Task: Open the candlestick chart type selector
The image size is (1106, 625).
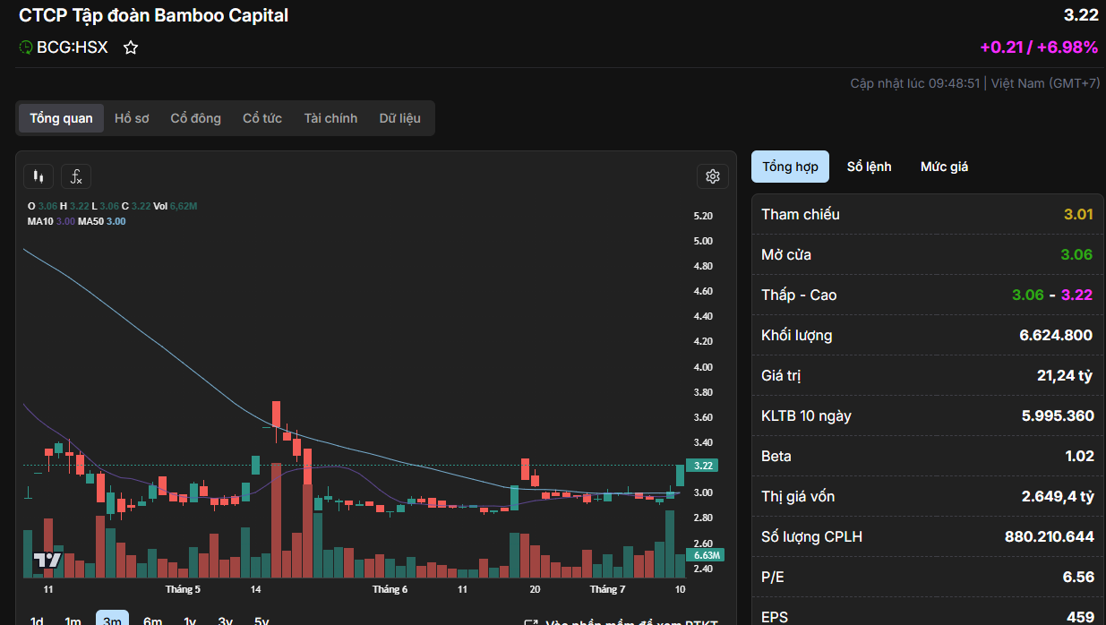Action: (x=38, y=176)
